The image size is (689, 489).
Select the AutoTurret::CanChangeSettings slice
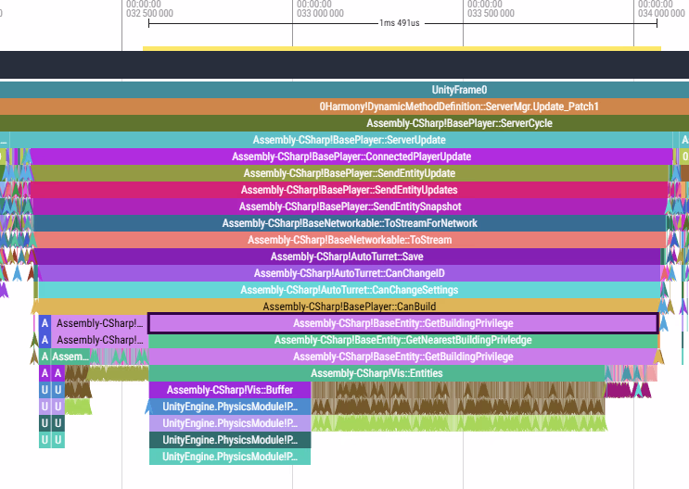tap(350, 290)
